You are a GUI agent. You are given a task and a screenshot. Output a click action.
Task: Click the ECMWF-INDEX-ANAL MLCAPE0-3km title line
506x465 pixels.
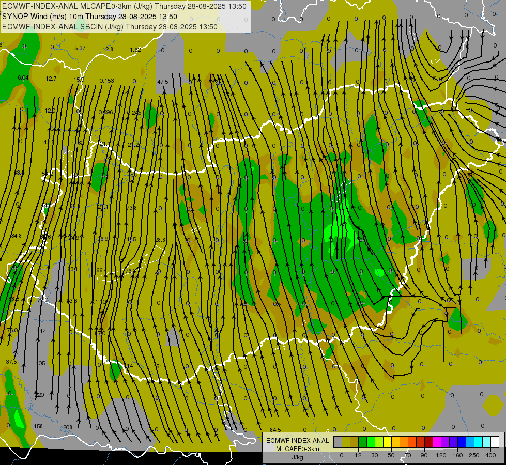124,6
